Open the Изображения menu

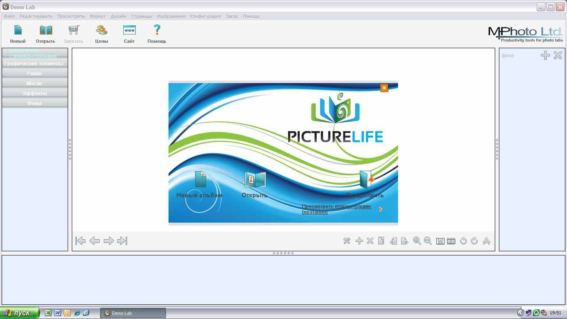click(x=171, y=16)
